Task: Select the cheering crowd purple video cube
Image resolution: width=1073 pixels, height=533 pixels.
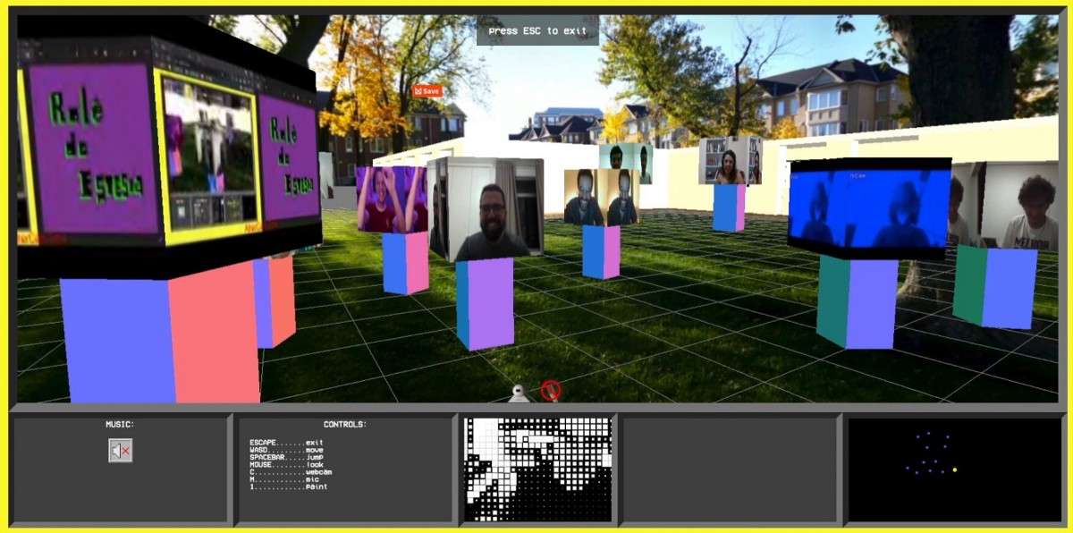Action: [x=390, y=199]
